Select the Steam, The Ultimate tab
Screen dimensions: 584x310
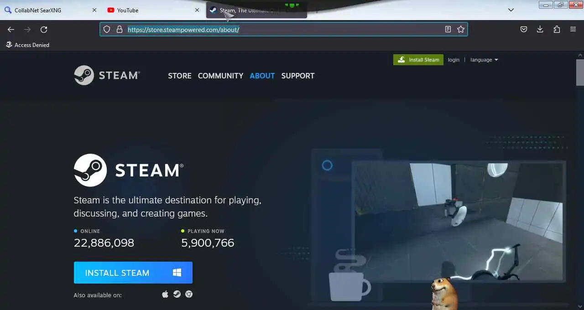pos(256,10)
